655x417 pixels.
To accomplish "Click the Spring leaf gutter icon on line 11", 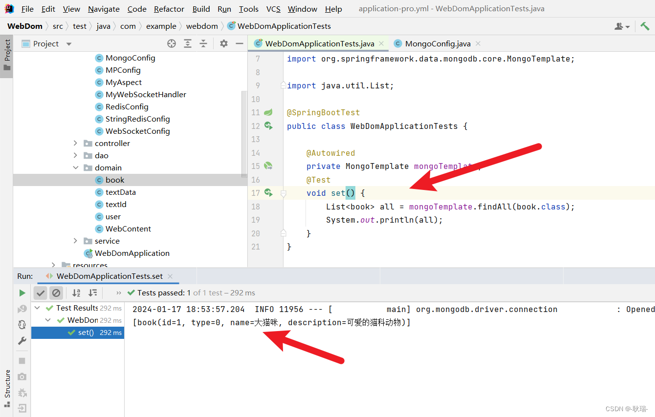I will point(268,112).
